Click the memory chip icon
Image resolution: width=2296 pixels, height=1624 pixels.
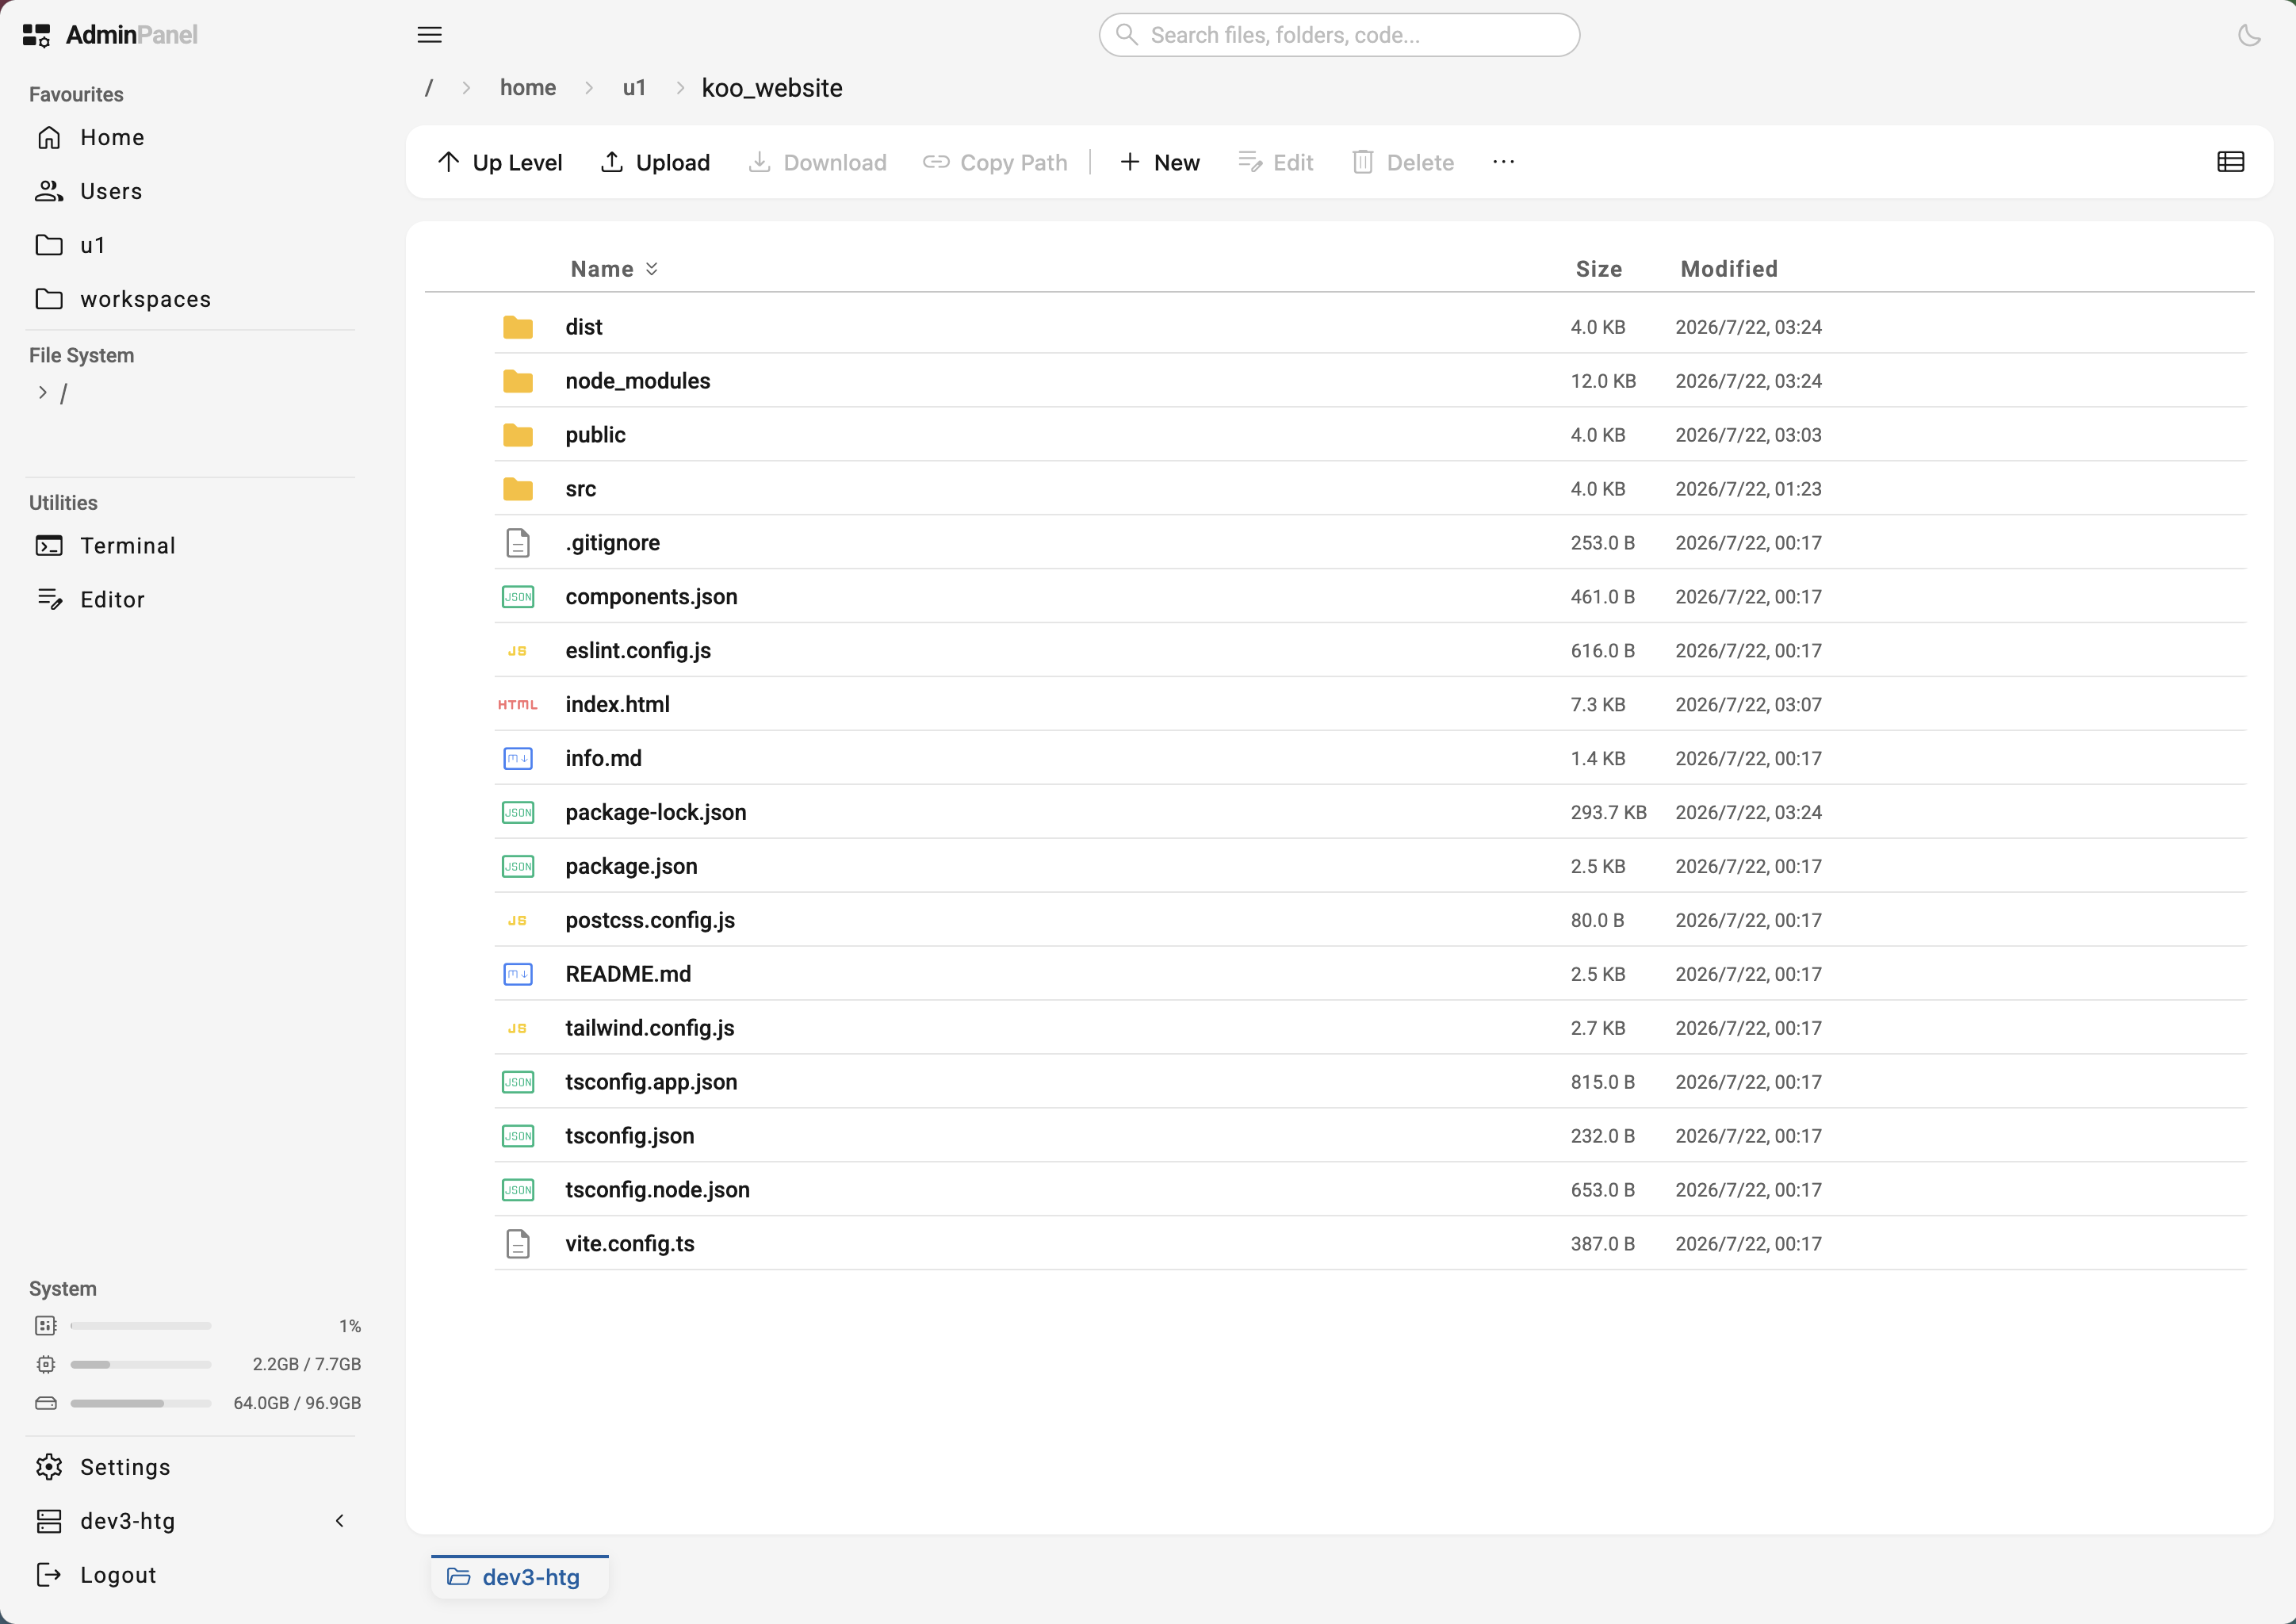[x=46, y=1364]
